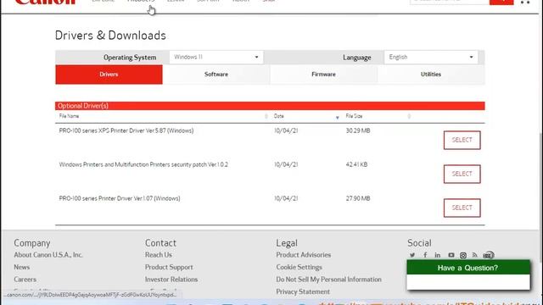Click the PRO-100 series XPS Printer Driver file name

[126, 130]
